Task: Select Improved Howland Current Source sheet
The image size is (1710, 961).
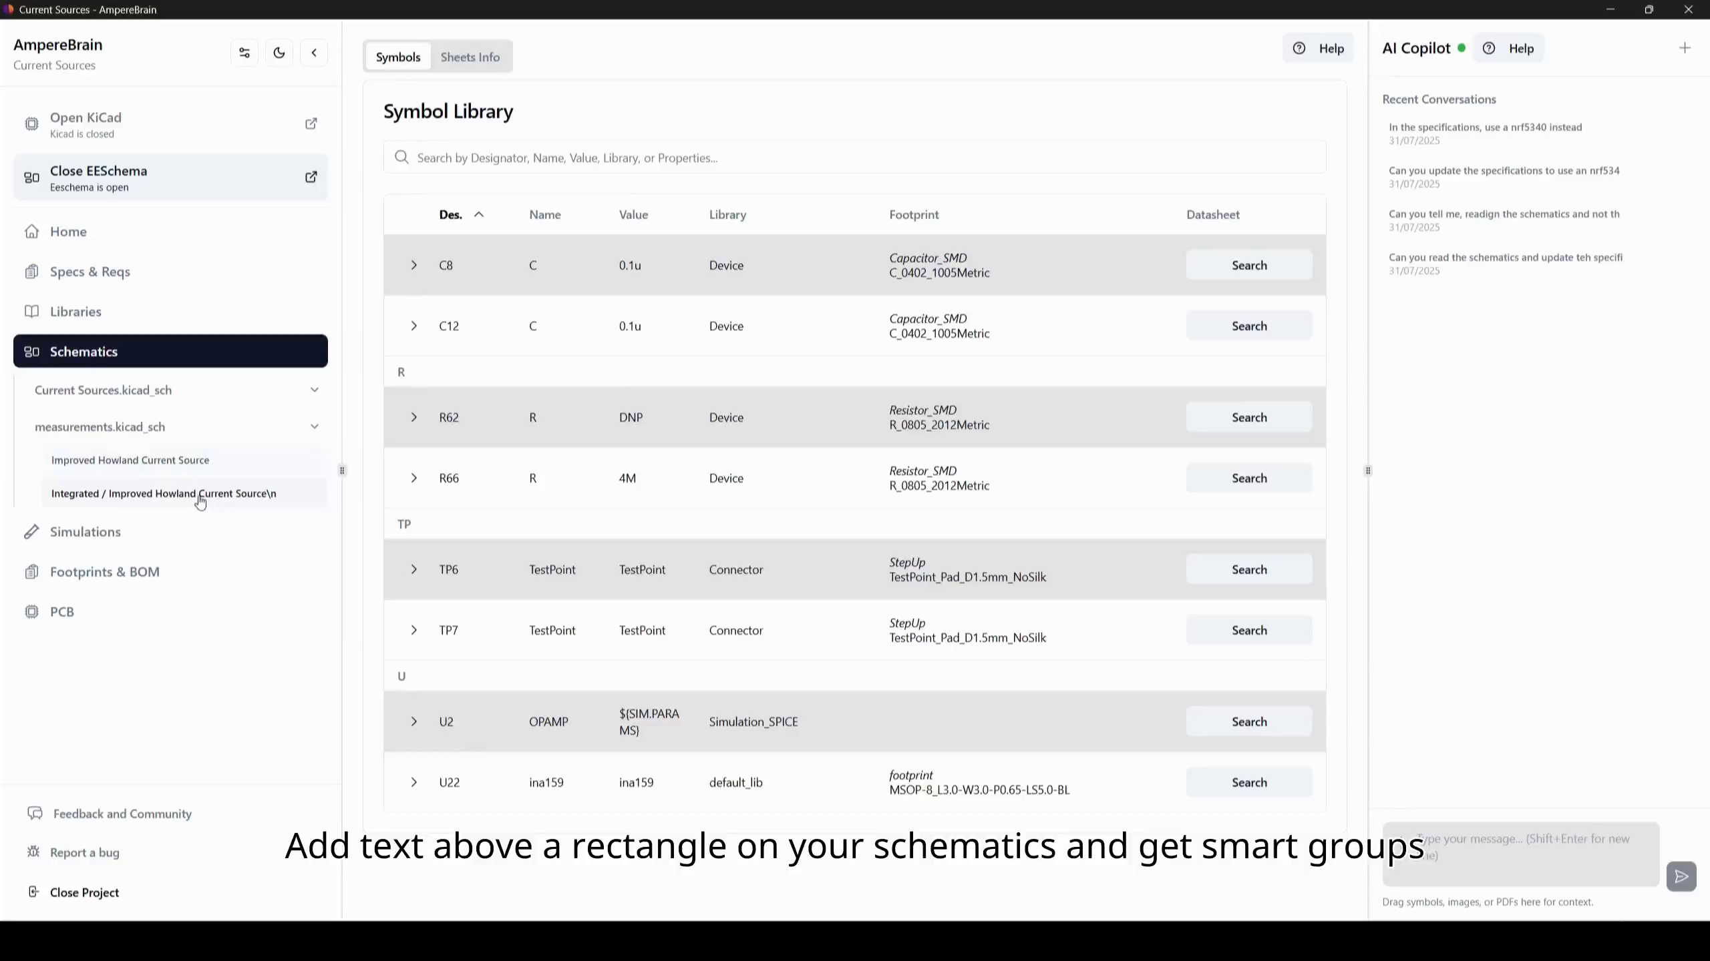Action: pos(184,460)
